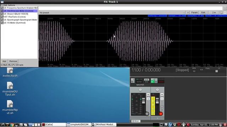
Task: Open the Options menu in FX window
Action: 11,5
